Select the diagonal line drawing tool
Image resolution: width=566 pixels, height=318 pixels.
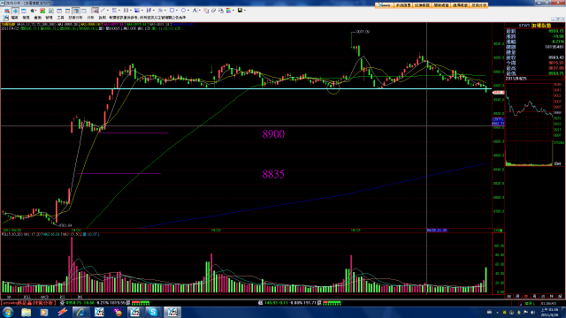click(103, 11)
